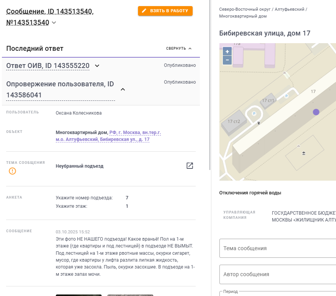This screenshot has width=336, height=296.
Task: Click the left panel vertical scrollbar
Action: pyautogui.click(x=210, y=84)
